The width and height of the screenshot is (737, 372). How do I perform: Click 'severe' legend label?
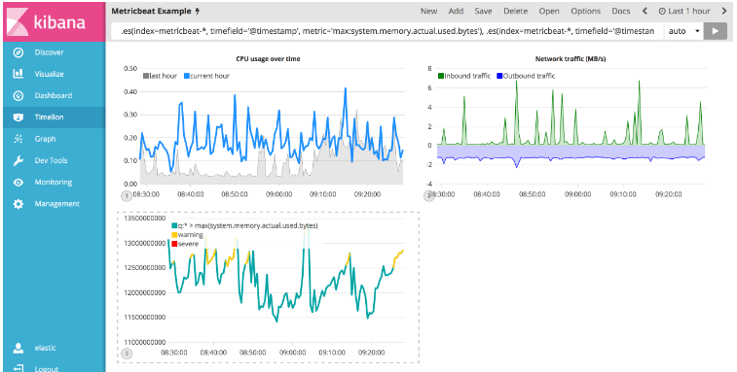point(188,244)
